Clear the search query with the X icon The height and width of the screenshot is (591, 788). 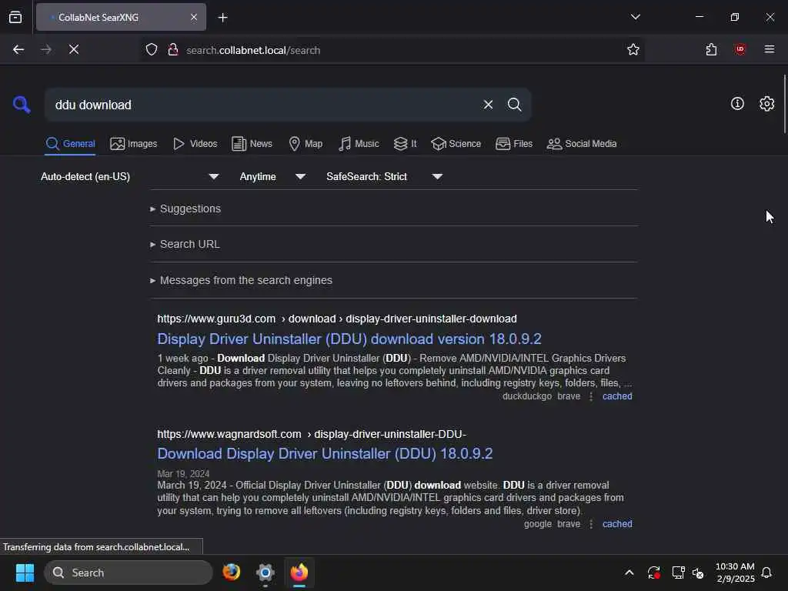click(488, 105)
